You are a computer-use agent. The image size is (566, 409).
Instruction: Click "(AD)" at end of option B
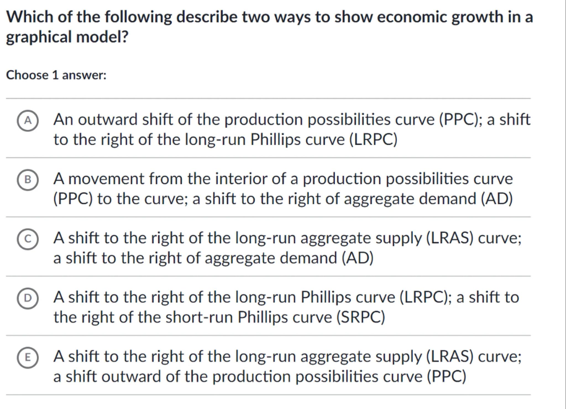coord(497,199)
